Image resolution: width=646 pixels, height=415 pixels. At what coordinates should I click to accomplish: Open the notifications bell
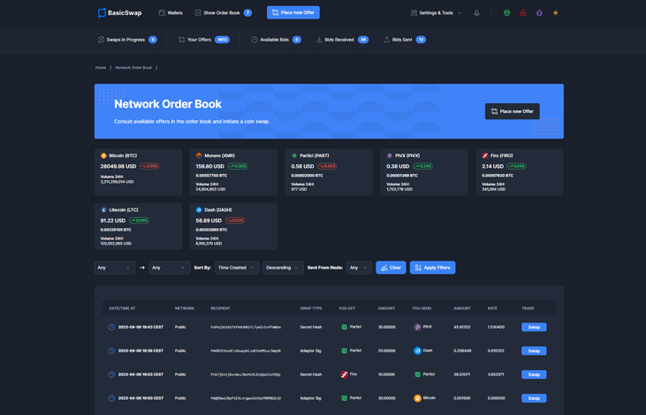pos(476,13)
